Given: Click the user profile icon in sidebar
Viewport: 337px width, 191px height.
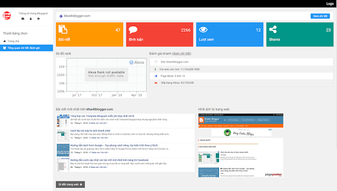Looking at the screenshot, I should tap(31, 19).
